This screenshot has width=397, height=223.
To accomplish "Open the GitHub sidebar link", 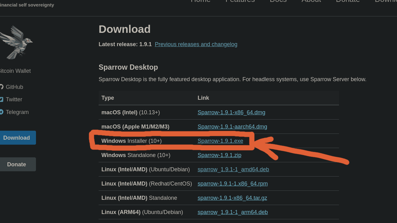I will [14, 87].
